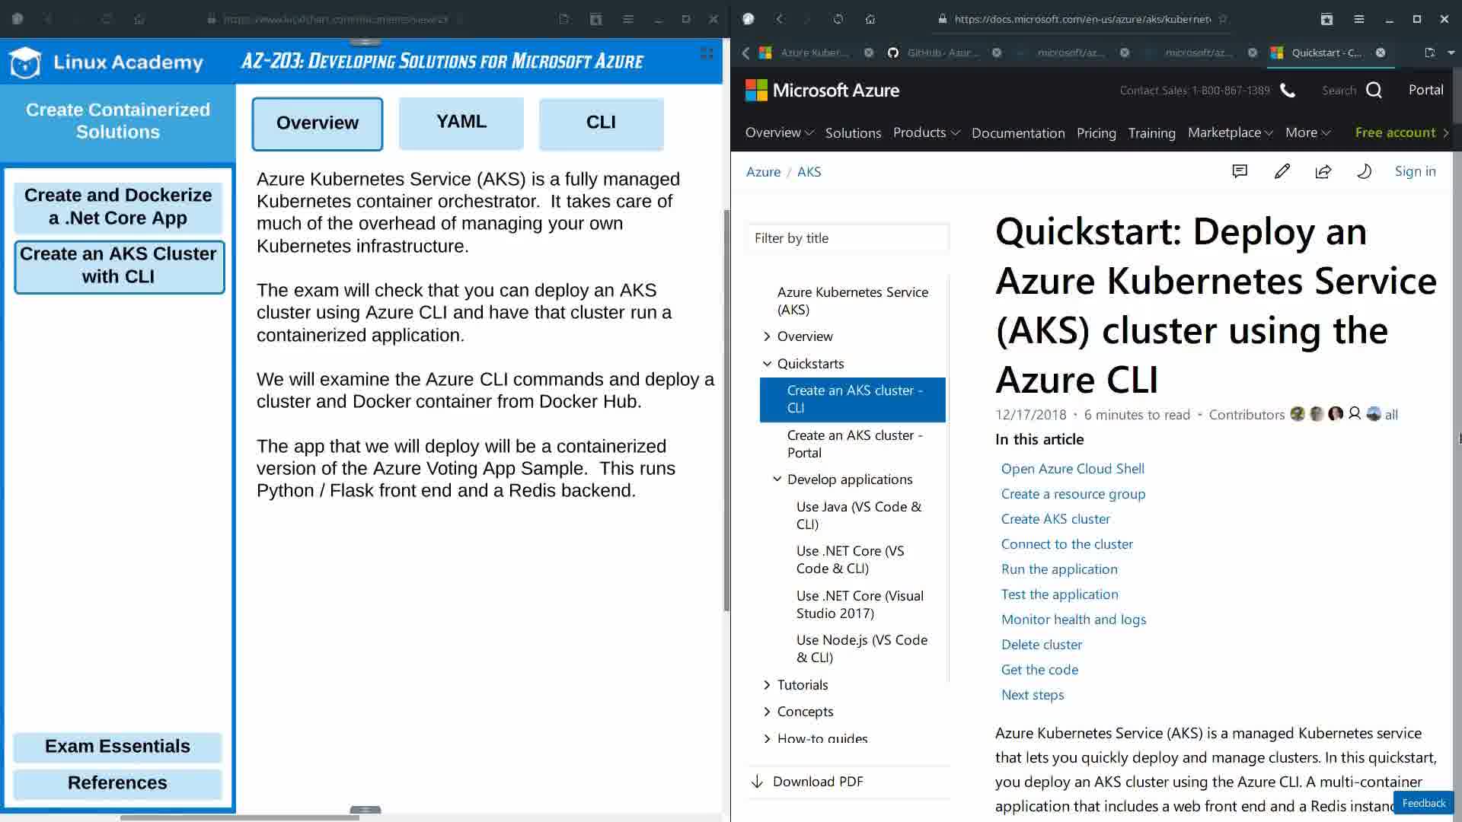Toggle dark theme moon icon
Viewport: 1462px width, 822px height.
tap(1365, 171)
